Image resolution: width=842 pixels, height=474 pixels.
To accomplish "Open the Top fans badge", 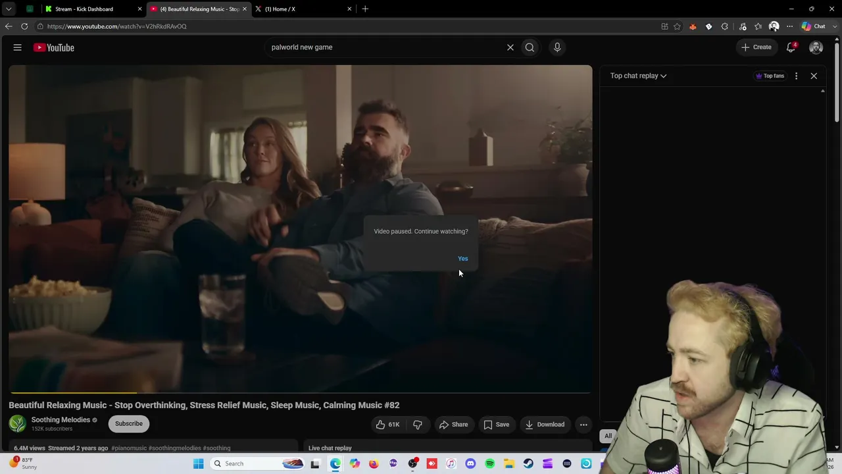I will pyautogui.click(x=770, y=76).
